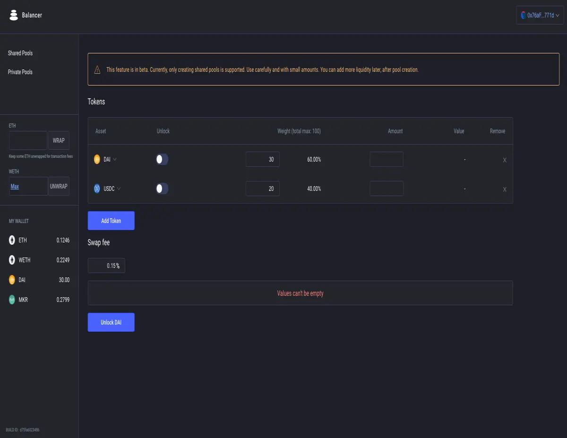Click the 40.00% weight value

point(314,189)
